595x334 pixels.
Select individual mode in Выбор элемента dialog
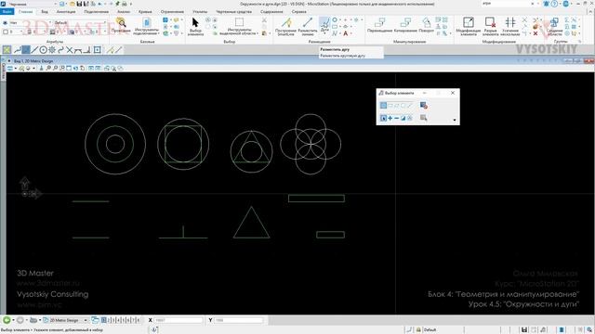pyautogui.click(x=383, y=105)
